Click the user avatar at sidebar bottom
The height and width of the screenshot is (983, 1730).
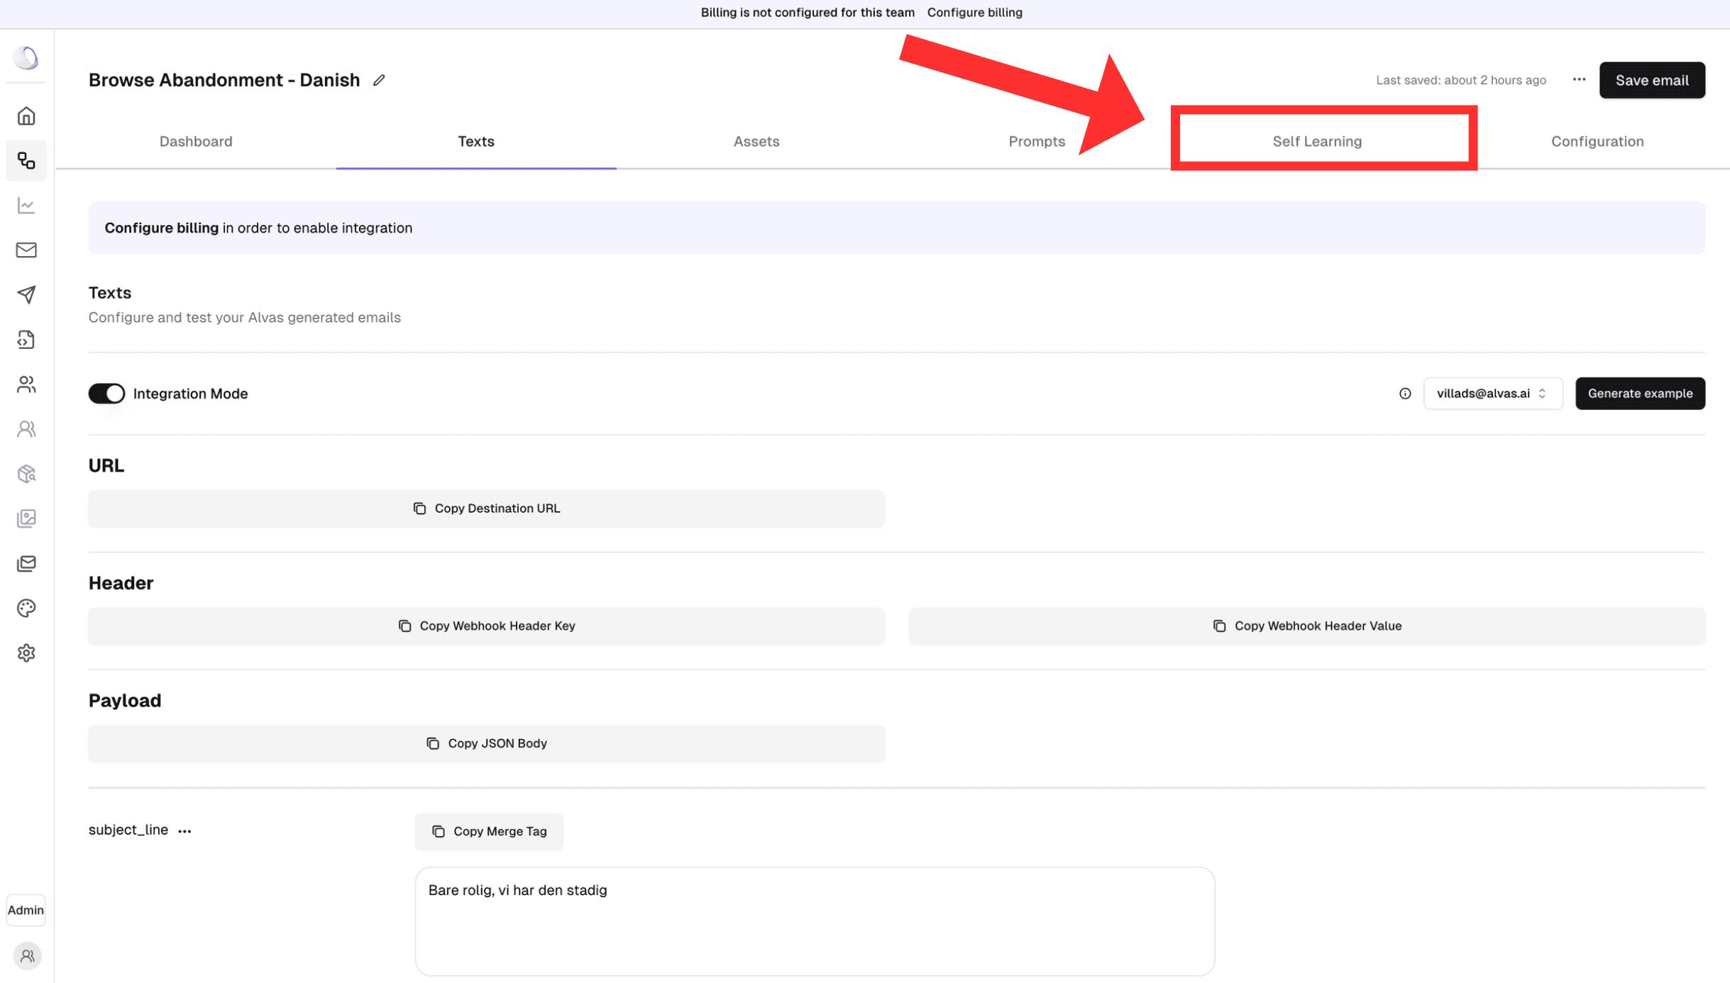click(x=27, y=956)
